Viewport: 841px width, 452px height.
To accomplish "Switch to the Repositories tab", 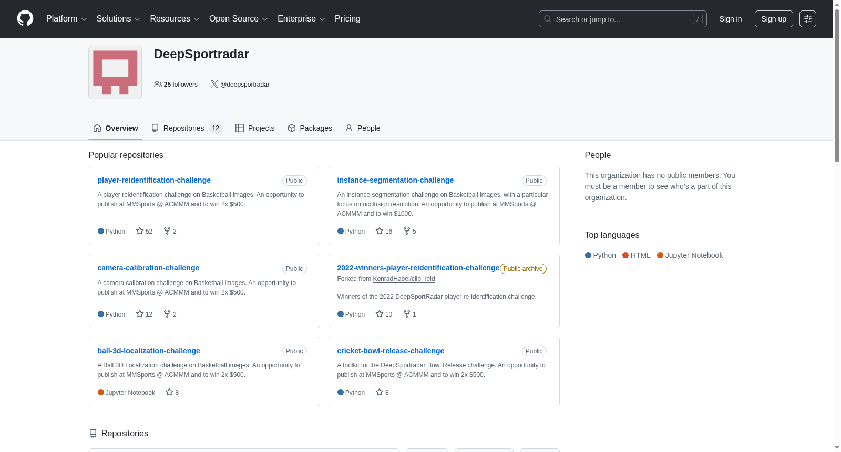I will click(187, 128).
